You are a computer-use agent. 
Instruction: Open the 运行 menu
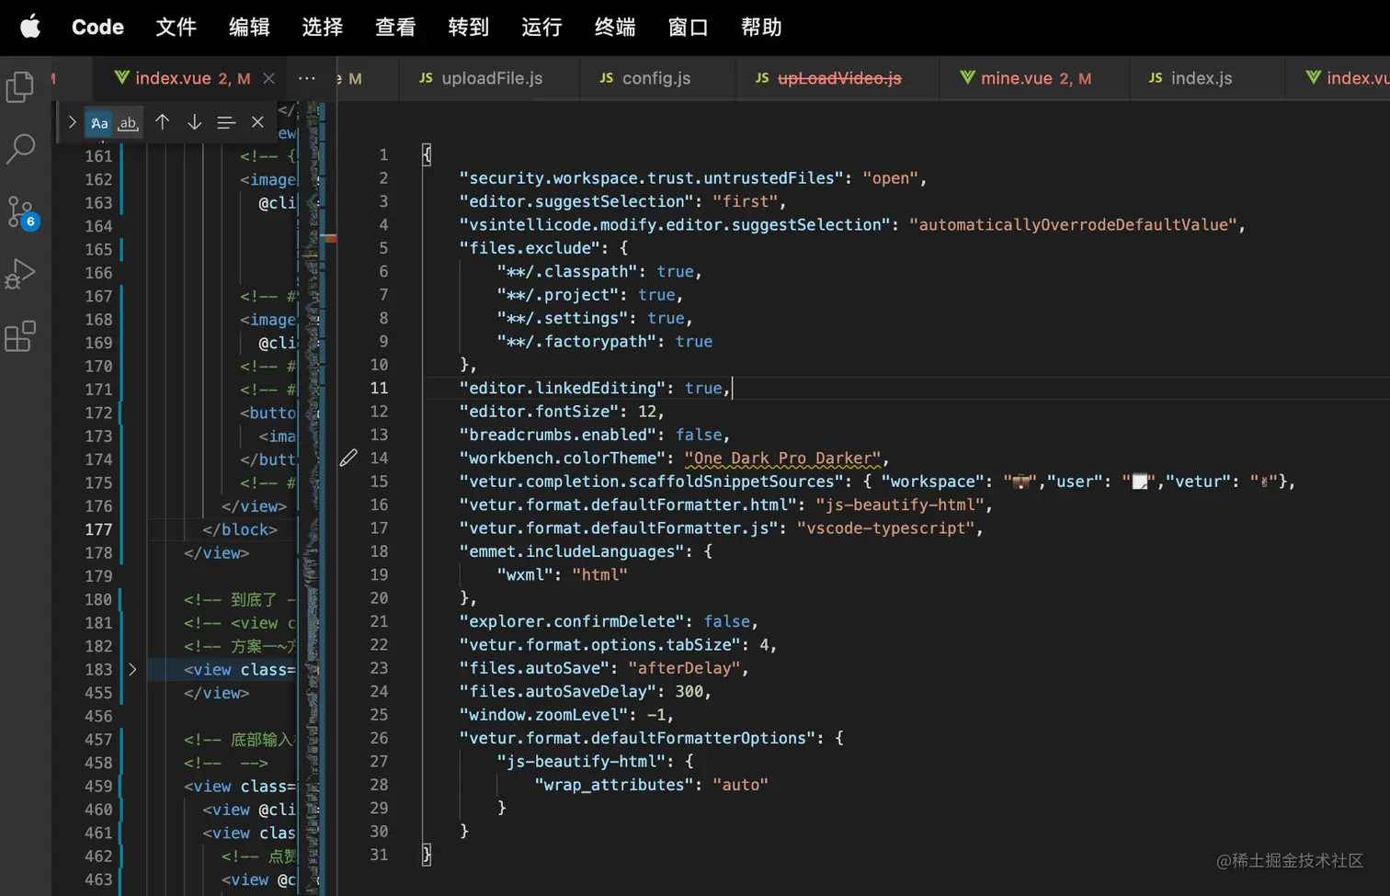[541, 27]
